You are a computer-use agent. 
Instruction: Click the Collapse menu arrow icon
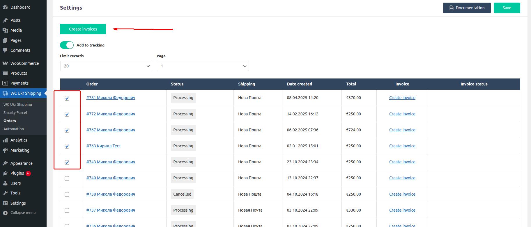(x=5, y=213)
